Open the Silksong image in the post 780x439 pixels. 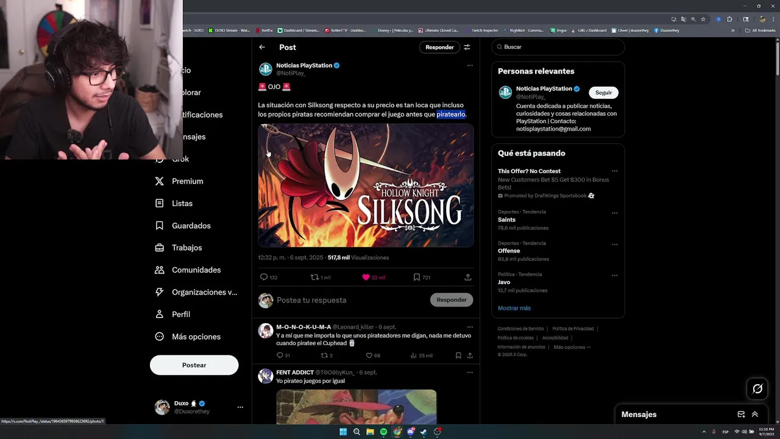(366, 185)
